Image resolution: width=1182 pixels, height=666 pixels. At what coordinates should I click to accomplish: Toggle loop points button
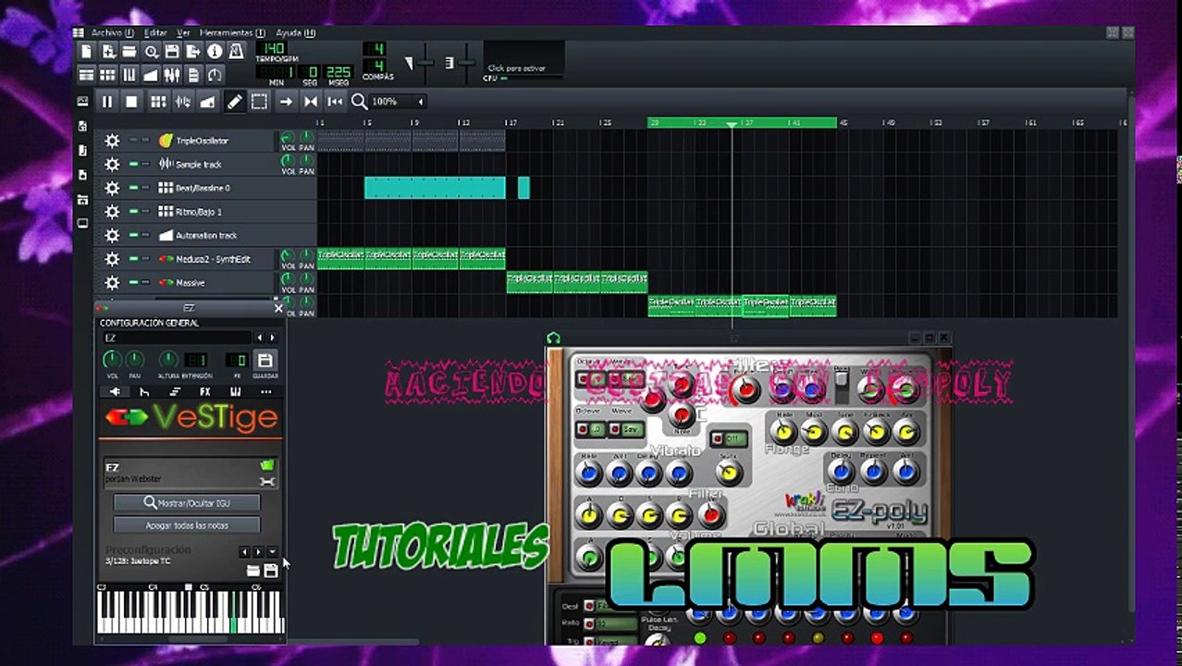coord(311,102)
